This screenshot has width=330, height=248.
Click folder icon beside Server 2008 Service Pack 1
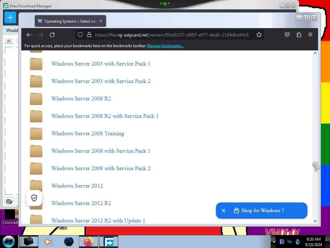coord(36,151)
